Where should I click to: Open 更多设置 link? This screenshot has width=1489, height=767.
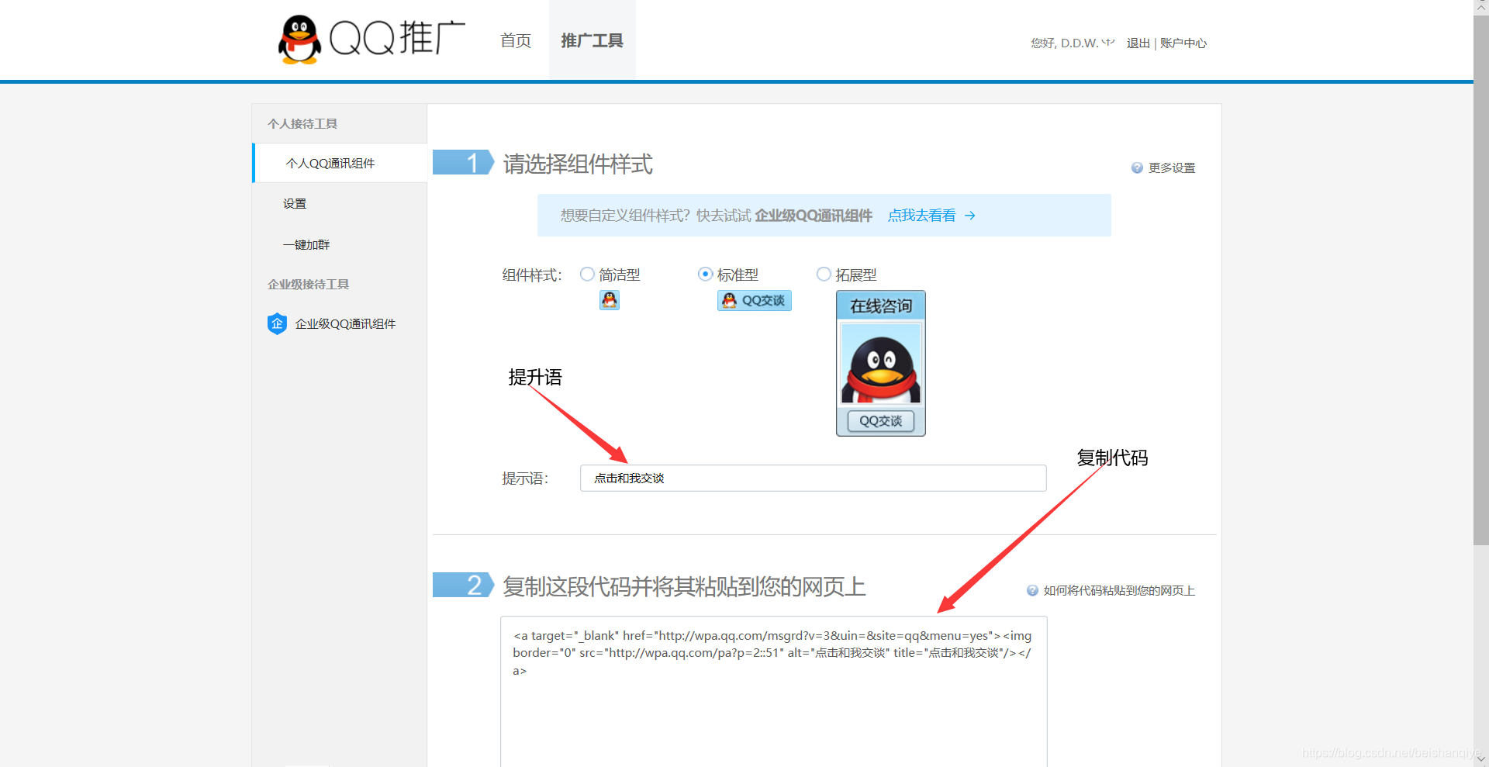pos(1172,168)
